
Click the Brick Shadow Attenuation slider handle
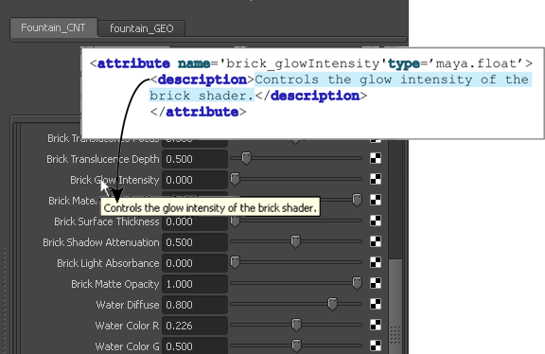pos(295,241)
